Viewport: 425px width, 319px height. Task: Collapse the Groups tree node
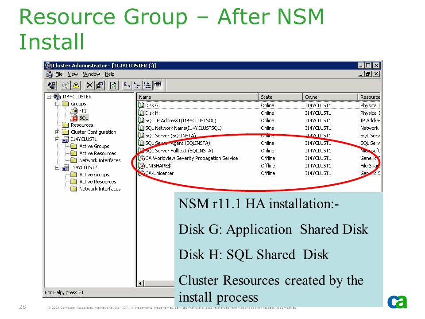[x=57, y=104]
